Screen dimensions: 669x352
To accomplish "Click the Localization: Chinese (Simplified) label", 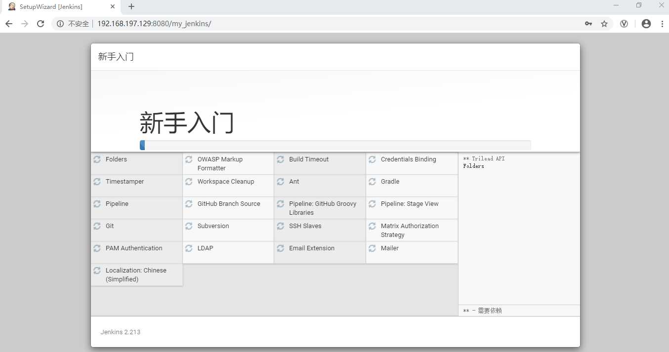I will pos(136,275).
